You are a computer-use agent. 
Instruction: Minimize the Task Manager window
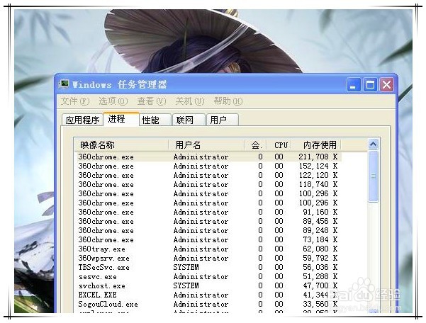[x=354, y=85]
